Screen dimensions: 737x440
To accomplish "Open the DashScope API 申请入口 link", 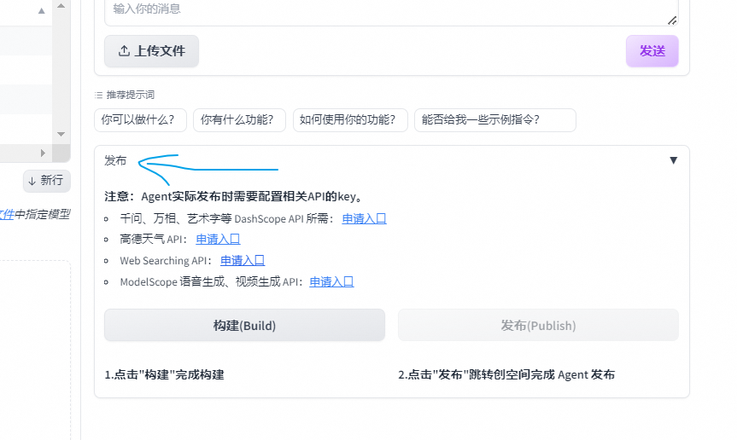I will [x=365, y=218].
